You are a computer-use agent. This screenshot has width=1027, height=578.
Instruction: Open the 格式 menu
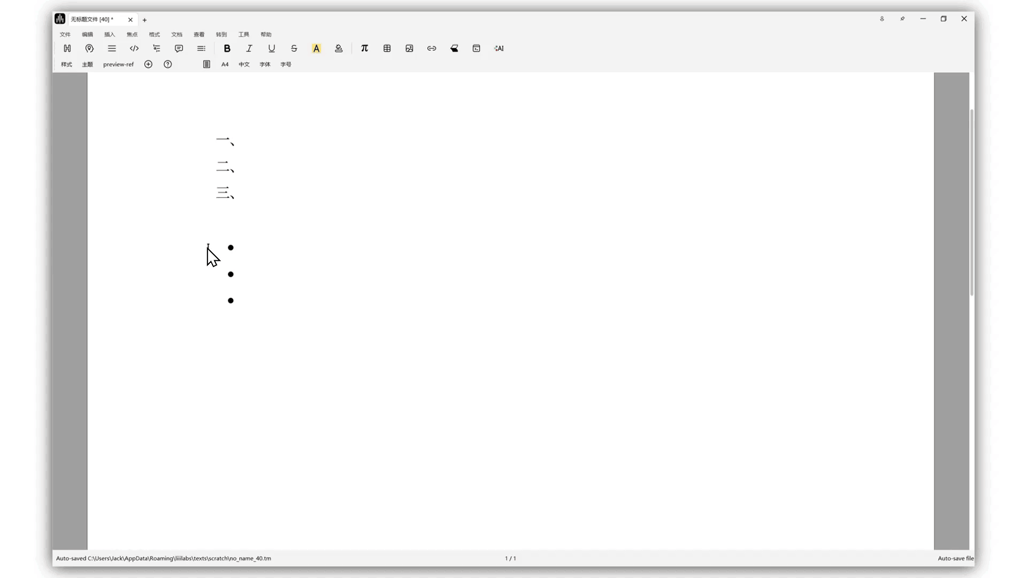tap(154, 34)
